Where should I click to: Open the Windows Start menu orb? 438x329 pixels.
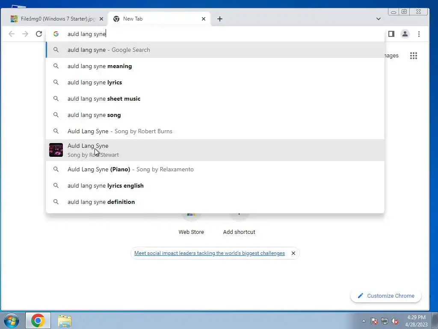pos(11,320)
